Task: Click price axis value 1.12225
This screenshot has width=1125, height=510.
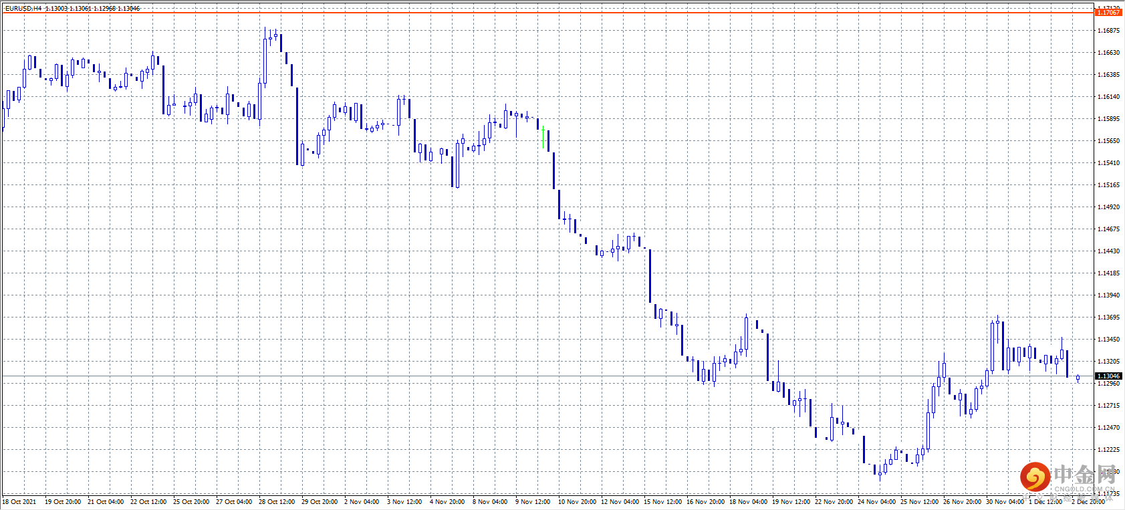Action: point(1109,450)
